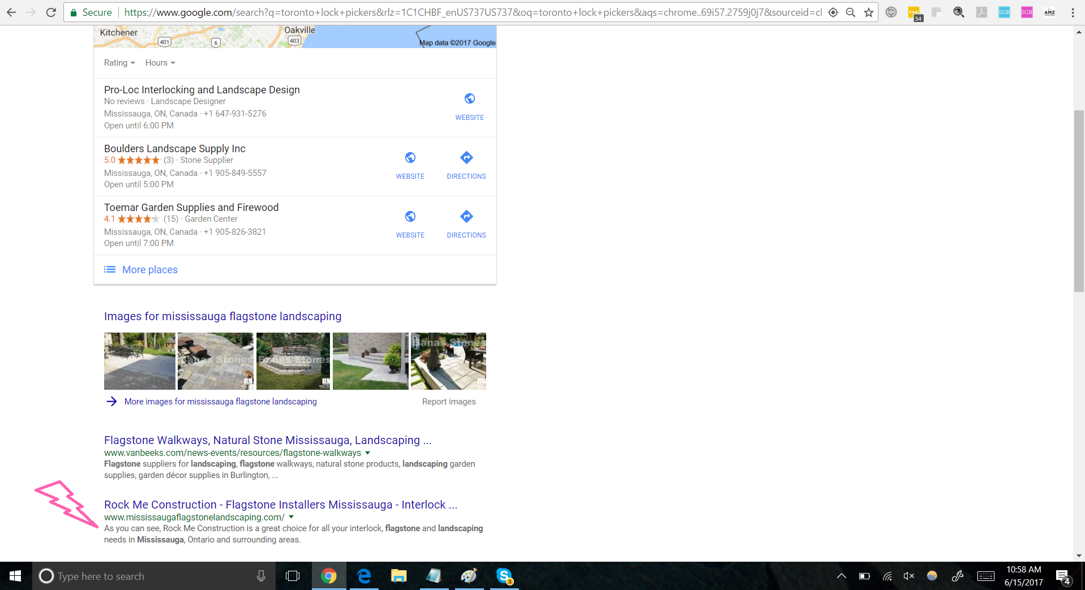Image resolution: width=1085 pixels, height=590 pixels.
Task: Open Skype from the taskbar
Action: pyautogui.click(x=504, y=576)
